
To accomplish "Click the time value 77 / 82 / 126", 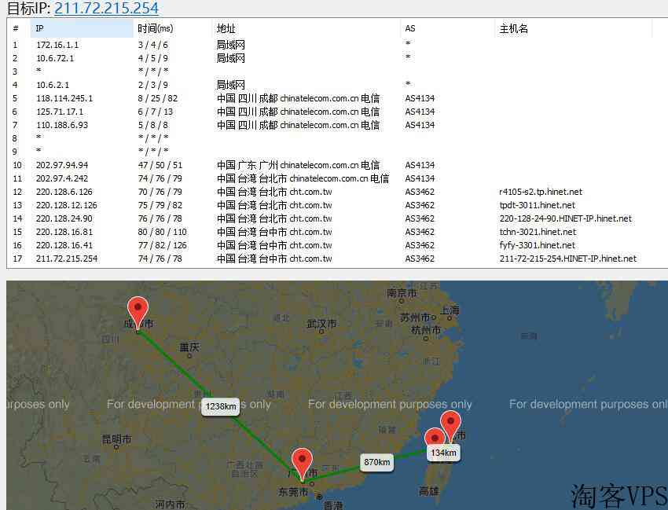I will pyautogui.click(x=163, y=245).
